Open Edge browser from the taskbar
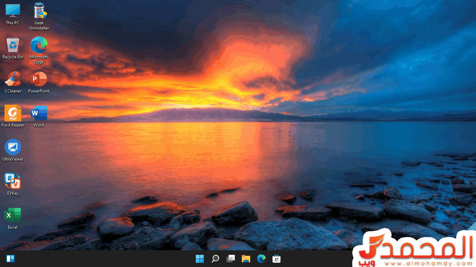 (261, 259)
